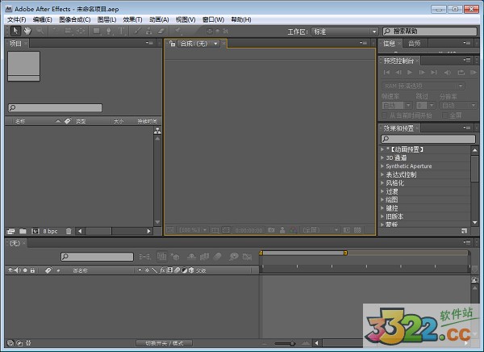
Task: Click the 切换开关 / 模式 button
Action: tap(165, 343)
